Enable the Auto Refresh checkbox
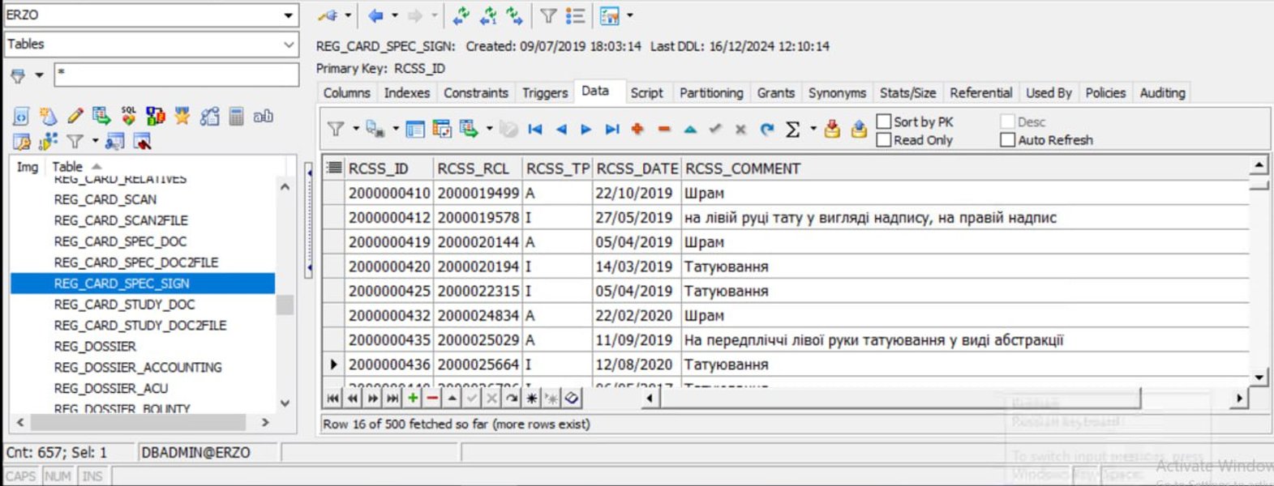The image size is (1274, 486). pos(1007,140)
